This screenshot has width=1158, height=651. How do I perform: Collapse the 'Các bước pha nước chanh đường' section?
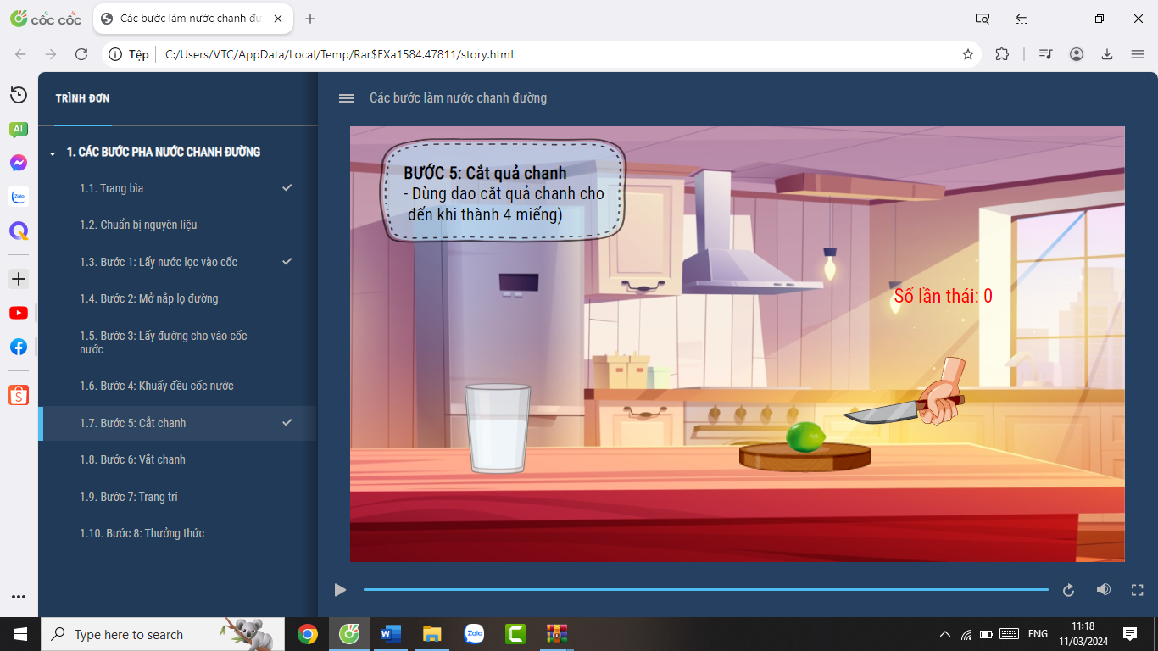[x=53, y=153]
